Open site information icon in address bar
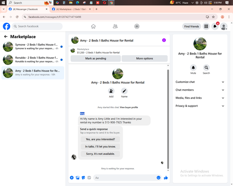This screenshot has height=186, width=233. pyautogui.click(x=25, y=17)
